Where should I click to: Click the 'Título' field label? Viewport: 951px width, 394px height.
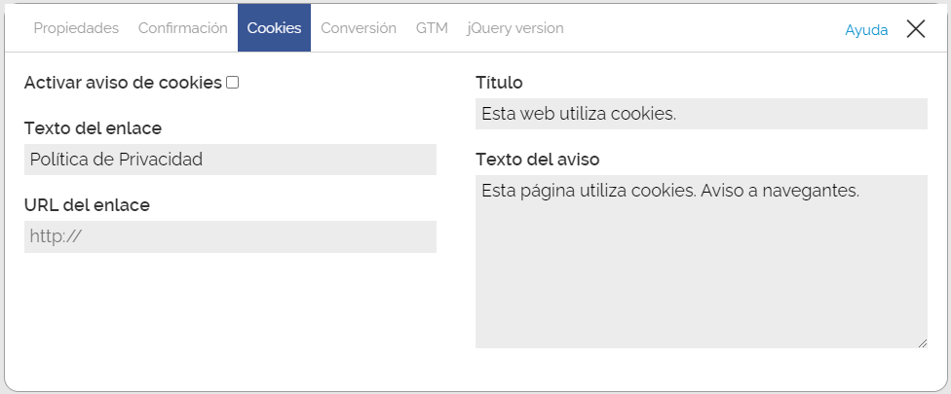click(x=500, y=83)
